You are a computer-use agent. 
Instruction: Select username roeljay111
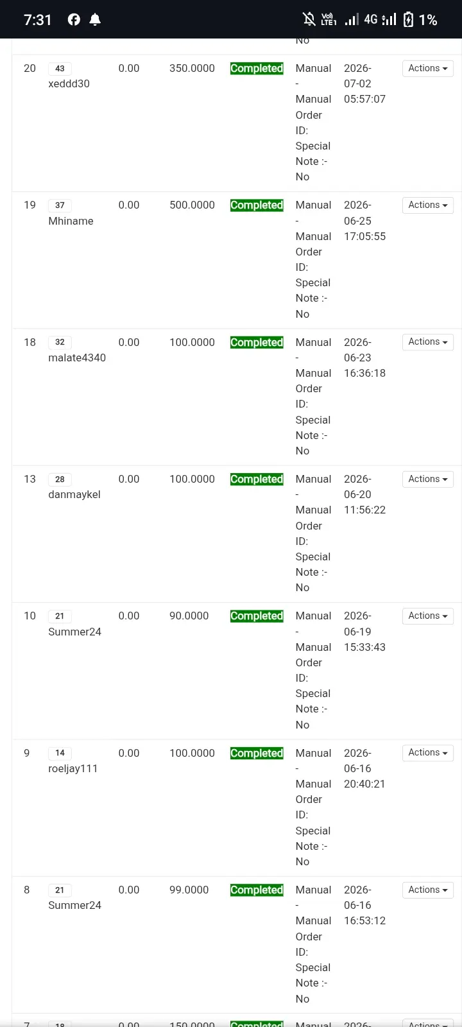73,768
